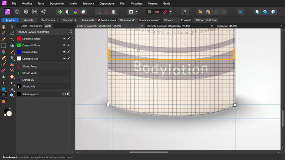Apply Auto Contrast half-circle icon
This screenshot has width=285, height=160.
(68, 12)
